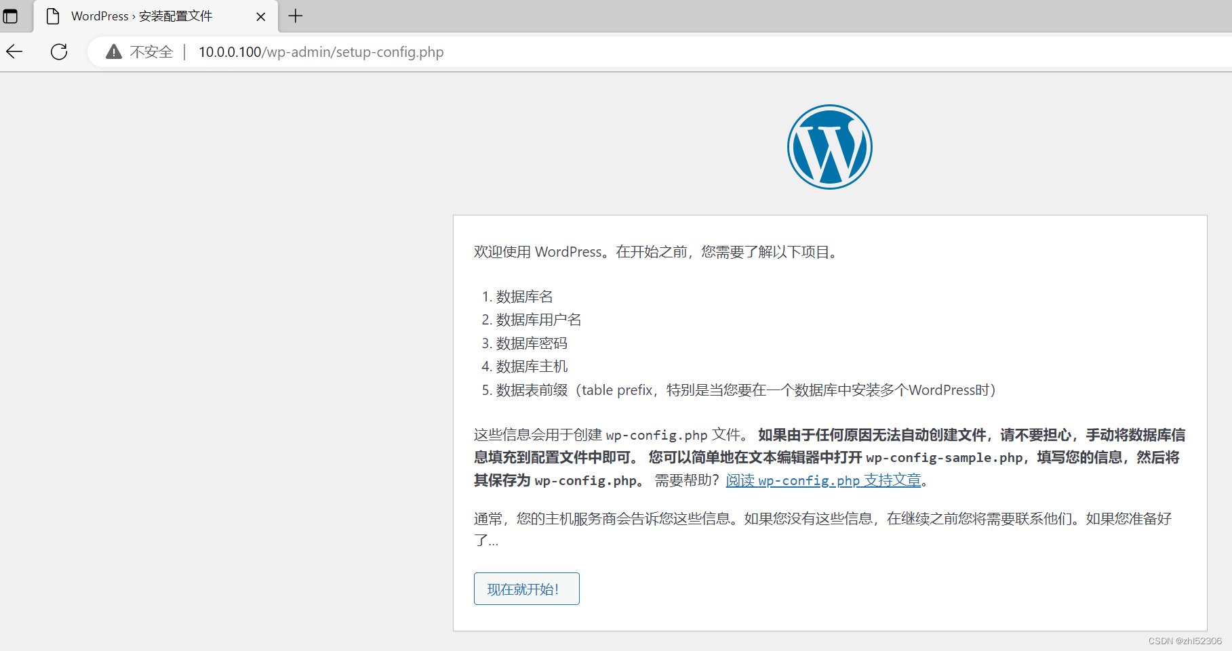Click the 欢迎使用 WordPress welcome sentence
1232x651 pixels.
point(657,252)
